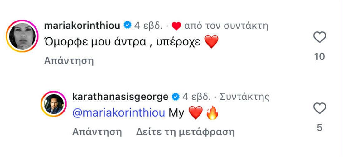Open karathanasisgeorge's profile picture
Viewport: 343px width, 157px height.
click(x=54, y=105)
